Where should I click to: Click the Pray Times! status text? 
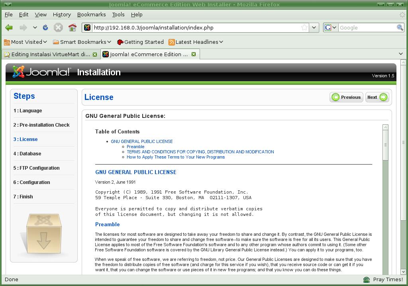388,280
